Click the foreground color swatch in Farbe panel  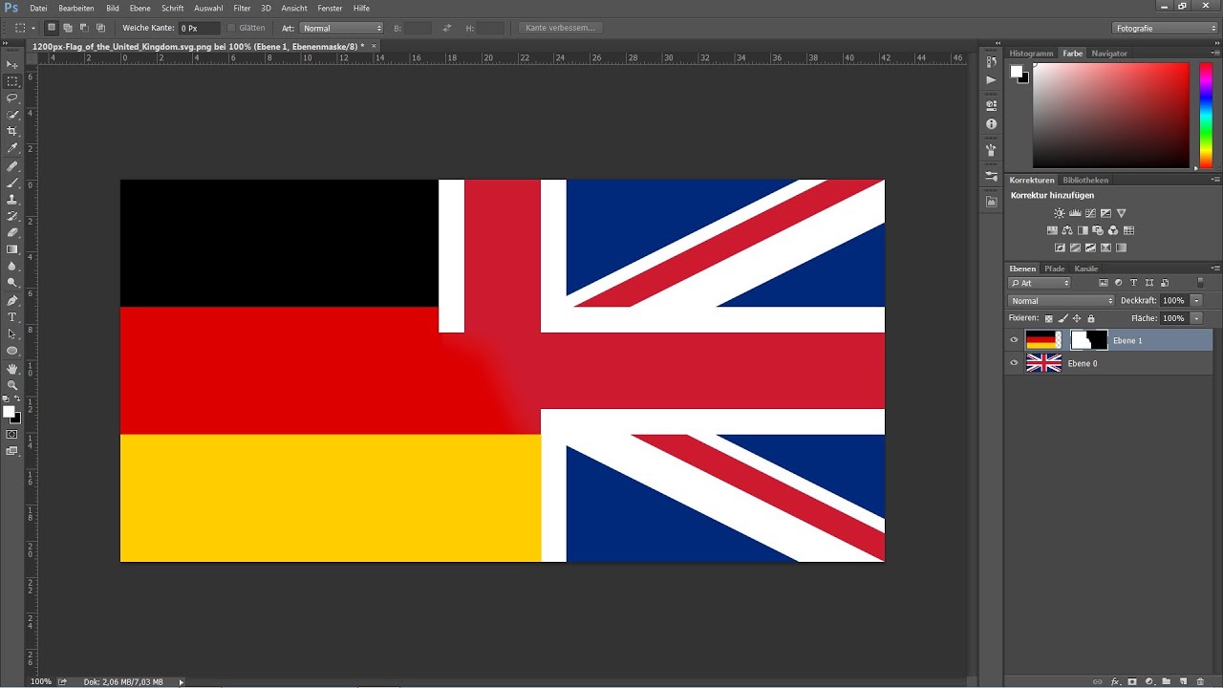point(1017,71)
